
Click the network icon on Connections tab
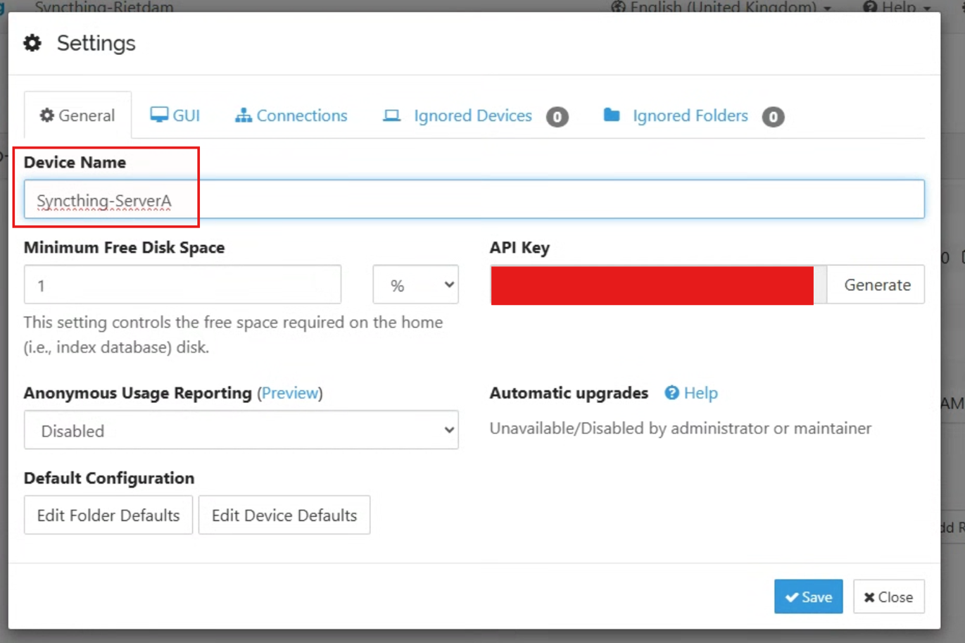[243, 115]
